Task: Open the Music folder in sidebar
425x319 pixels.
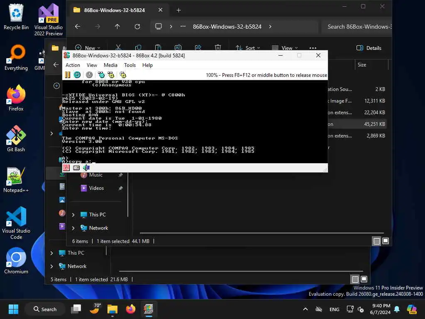Action: (x=96, y=175)
